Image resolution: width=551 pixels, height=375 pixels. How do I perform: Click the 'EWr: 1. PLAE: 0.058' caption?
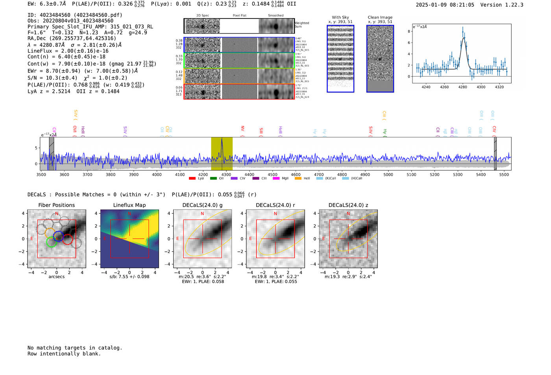click(x=203, y=282)
